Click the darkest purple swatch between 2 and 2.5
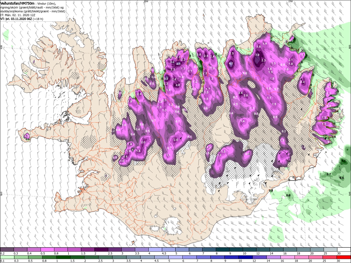 pos(101,250)
